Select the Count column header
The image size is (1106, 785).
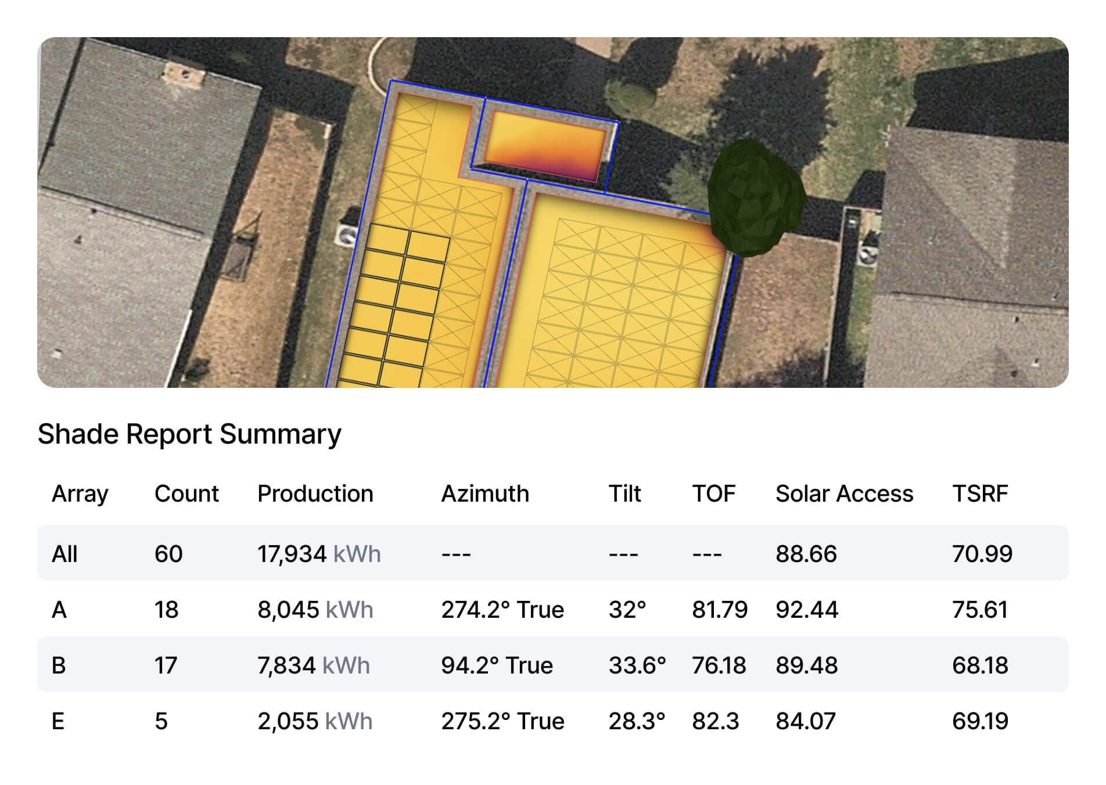(186, 494)
